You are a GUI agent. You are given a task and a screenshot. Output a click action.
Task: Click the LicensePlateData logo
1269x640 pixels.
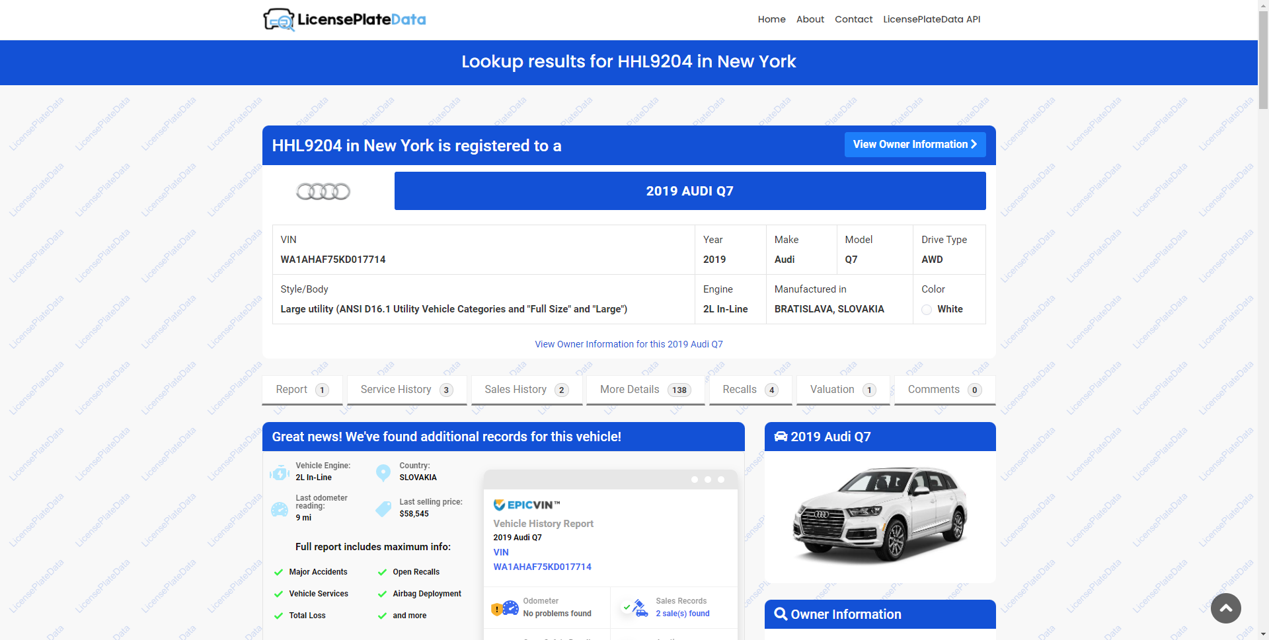[x=344, y=19]
